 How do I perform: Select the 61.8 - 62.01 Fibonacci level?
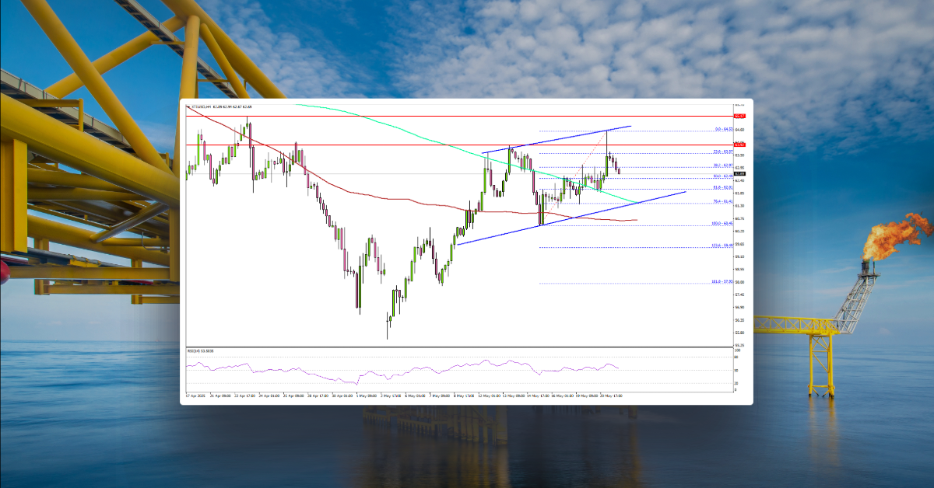tap(722, 188)
